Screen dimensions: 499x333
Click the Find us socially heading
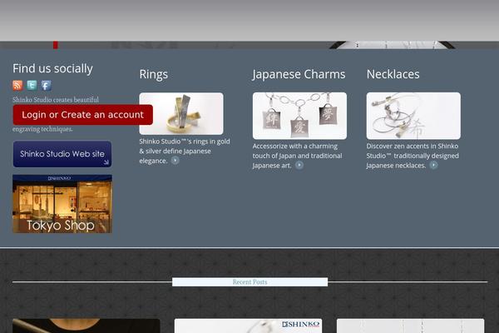coord(53,68)
